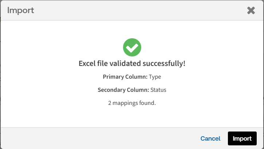Click the white tick inside the green circle
Viewport: 264px width, 149px height.
pos(132,47)
